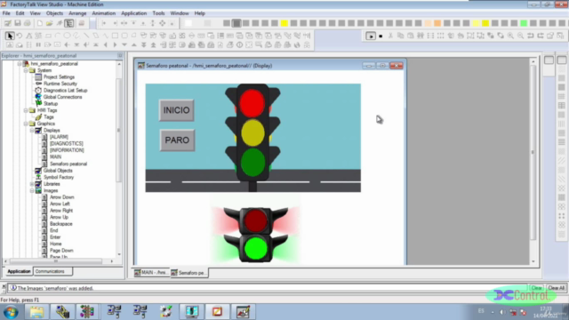The height and width of the screenshot is (320, 569).
Task: Select the yellow color swatch in the top toolbar
Action: [x=284, y=23]
